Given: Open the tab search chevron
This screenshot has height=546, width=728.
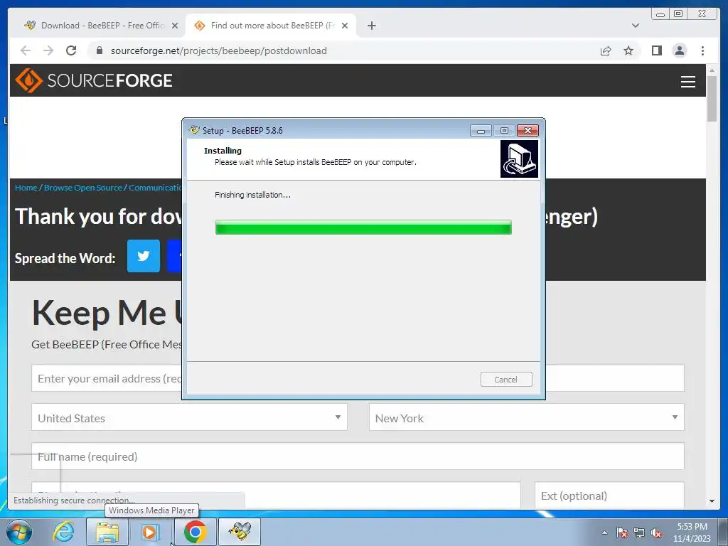Looking at the screenshot, I should coord(636,26).
